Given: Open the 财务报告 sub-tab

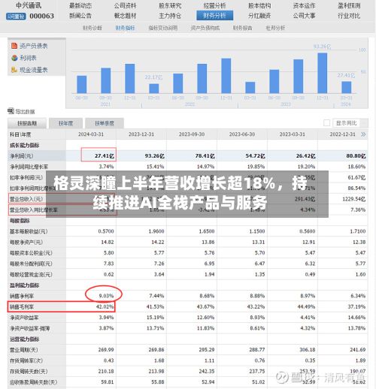Looking at the screenshot, I should (x=242, y=28).
